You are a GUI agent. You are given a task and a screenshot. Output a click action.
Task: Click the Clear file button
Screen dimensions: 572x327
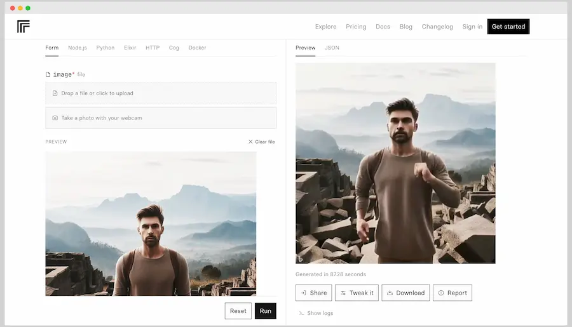pos(262,142)
